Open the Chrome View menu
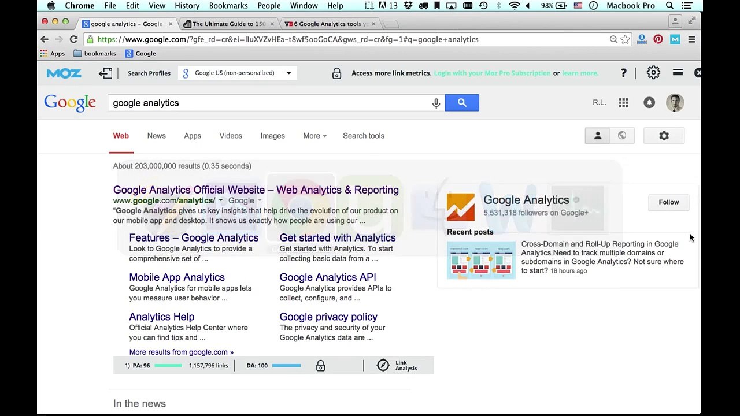The image size is (740, 416). point(157,6)
